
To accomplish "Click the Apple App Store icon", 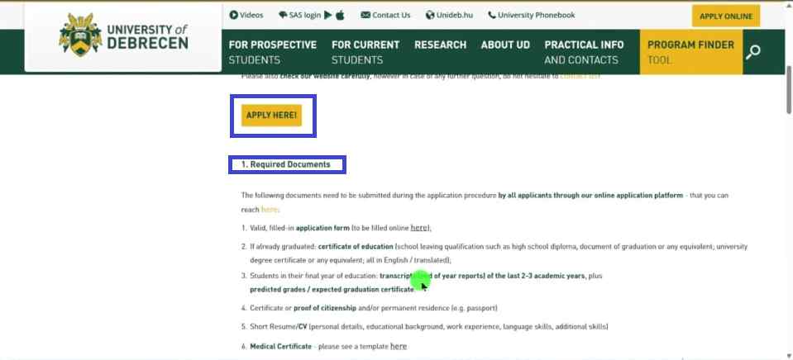I will pyautogui.click(x=340, y=15).
